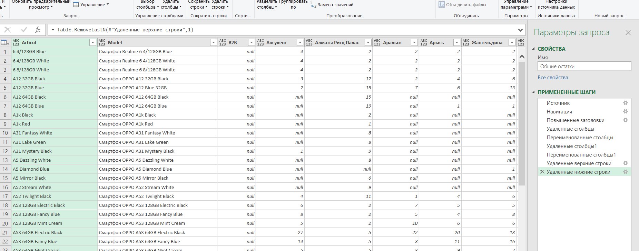The image size is (639, 251).
Task: Select the Переименованные столбцы step
Action: [580, 137]
